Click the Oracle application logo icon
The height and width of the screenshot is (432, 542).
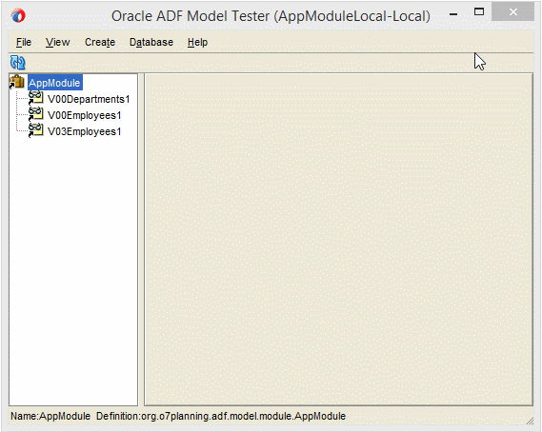18,15
